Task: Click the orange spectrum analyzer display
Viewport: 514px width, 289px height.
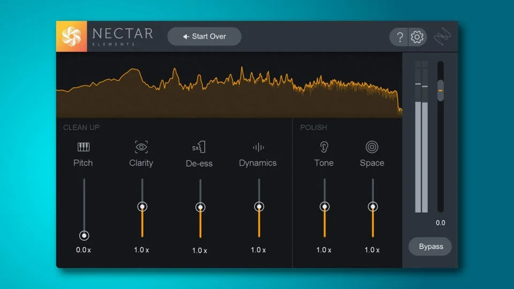Action: [x=229, y=85]
